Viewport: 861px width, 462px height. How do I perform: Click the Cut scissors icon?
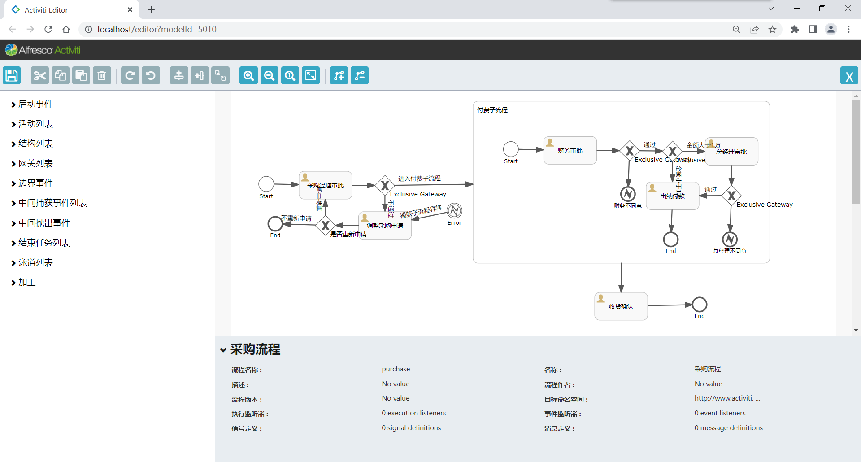pyautogui.click(x=40, y=75)
